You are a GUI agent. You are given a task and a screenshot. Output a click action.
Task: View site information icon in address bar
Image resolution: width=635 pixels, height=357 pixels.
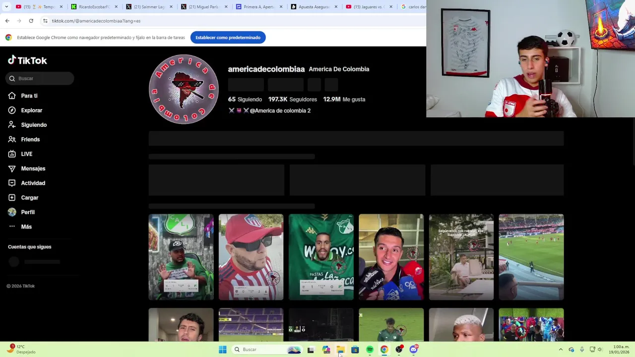click(45, 21)
